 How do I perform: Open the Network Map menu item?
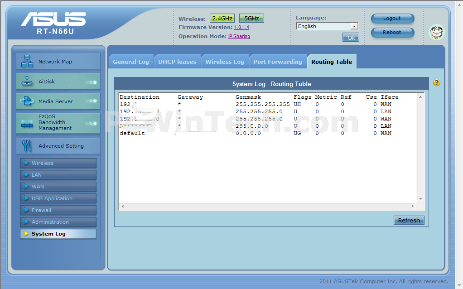pyautogui.click(x=58, y=62)
